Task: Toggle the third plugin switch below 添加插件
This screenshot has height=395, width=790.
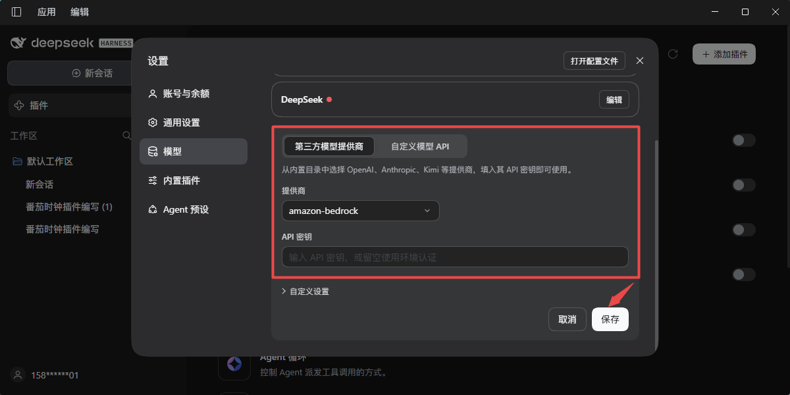Action: pyautogui.click(x=744, y=230)
